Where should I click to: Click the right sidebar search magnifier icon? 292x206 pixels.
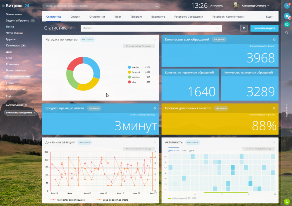(x=287, y=33)
